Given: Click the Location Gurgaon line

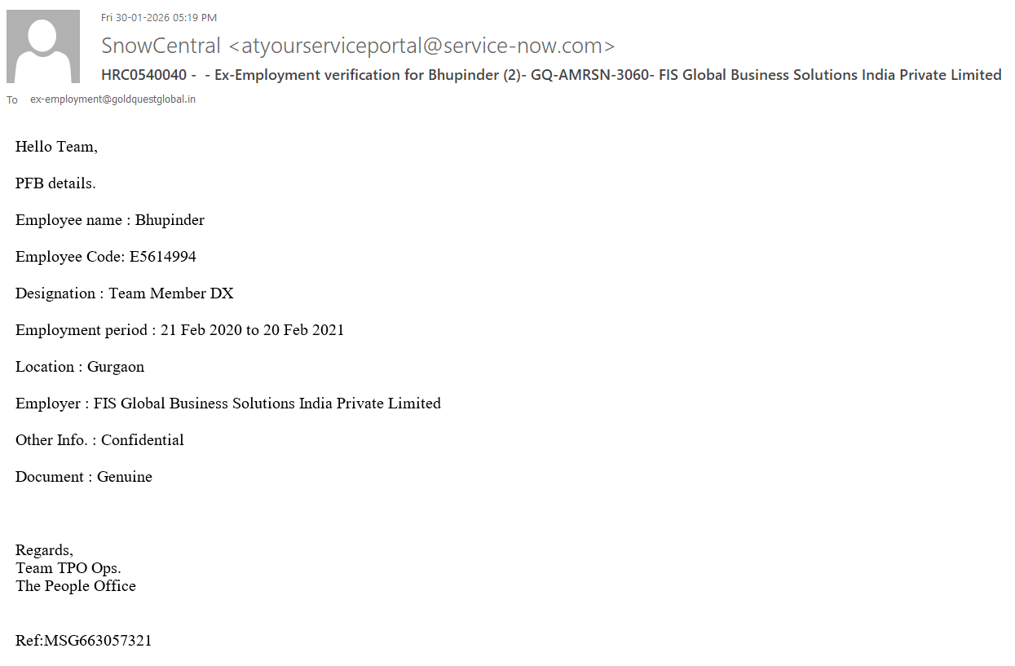Looking at the screenshot, I should pyautogui.click(x=80, y=367).
